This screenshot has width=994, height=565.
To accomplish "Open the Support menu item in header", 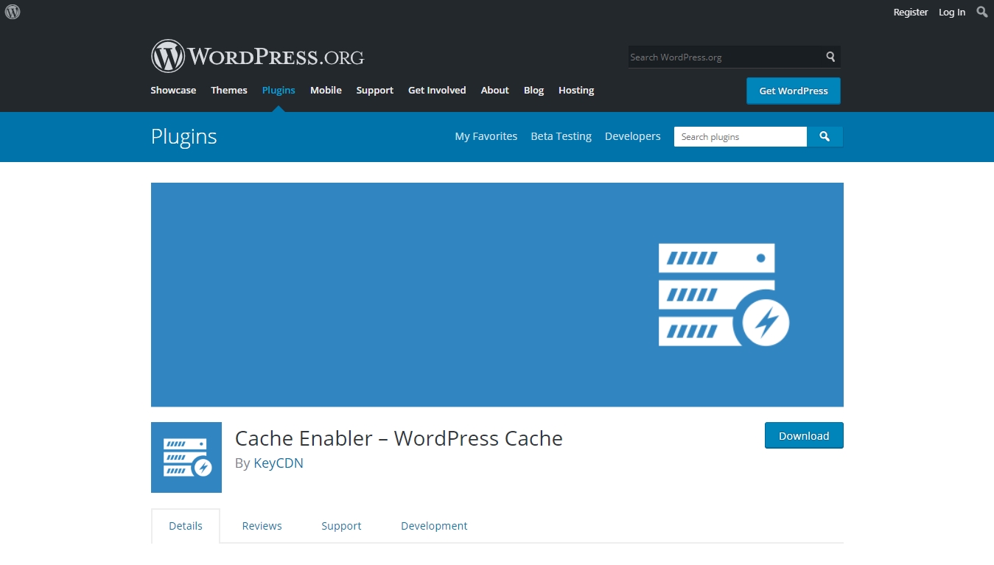I will tap(375, 90).
